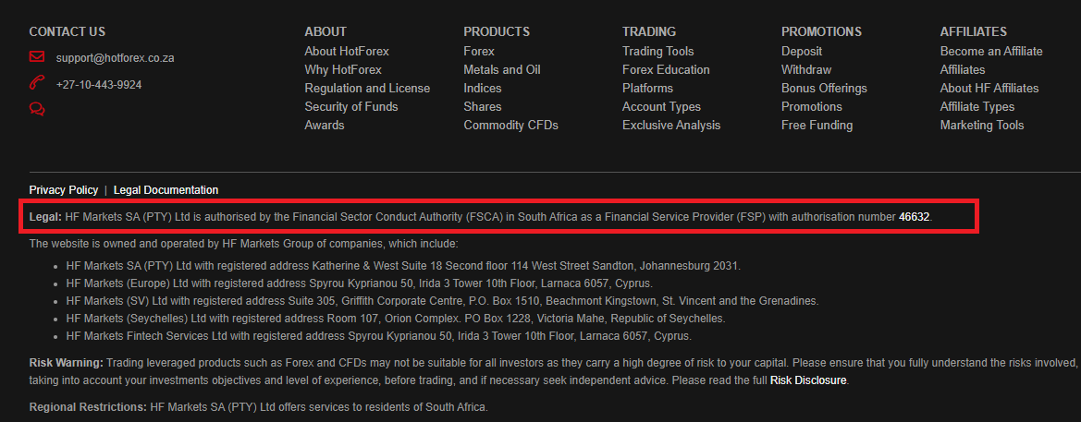
Task: Go to Security of Funds
Action: click(x=351, y=107)
